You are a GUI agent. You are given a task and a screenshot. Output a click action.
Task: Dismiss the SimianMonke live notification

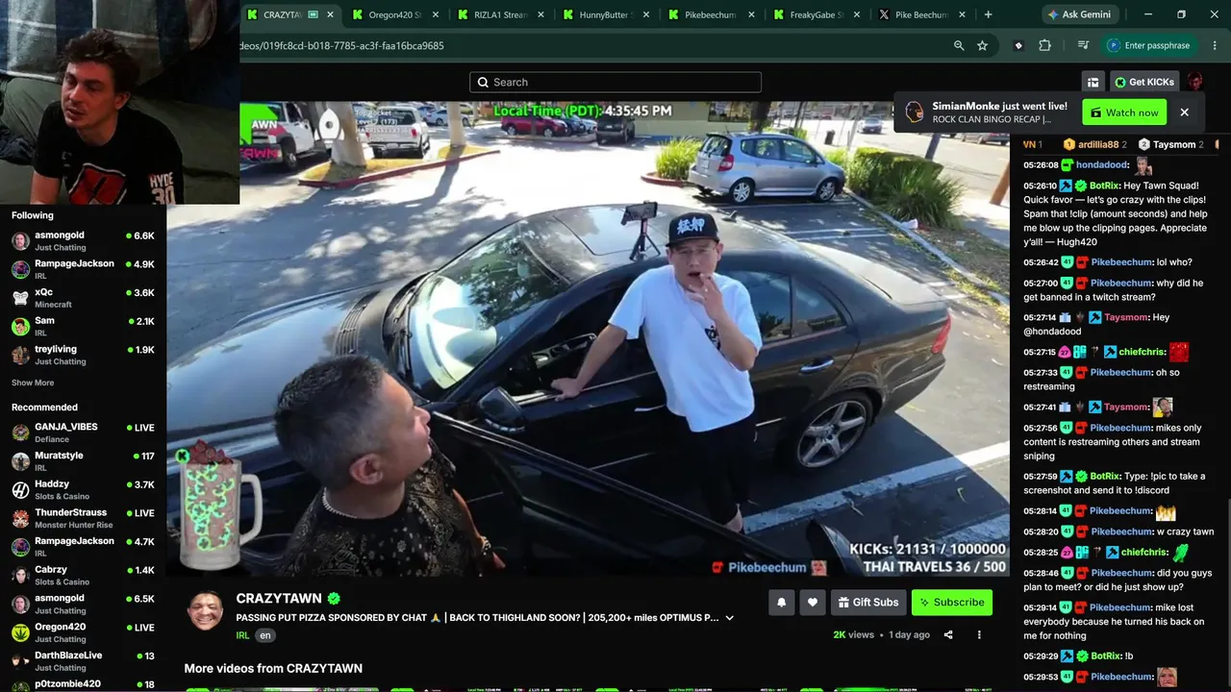(1184, 112)
